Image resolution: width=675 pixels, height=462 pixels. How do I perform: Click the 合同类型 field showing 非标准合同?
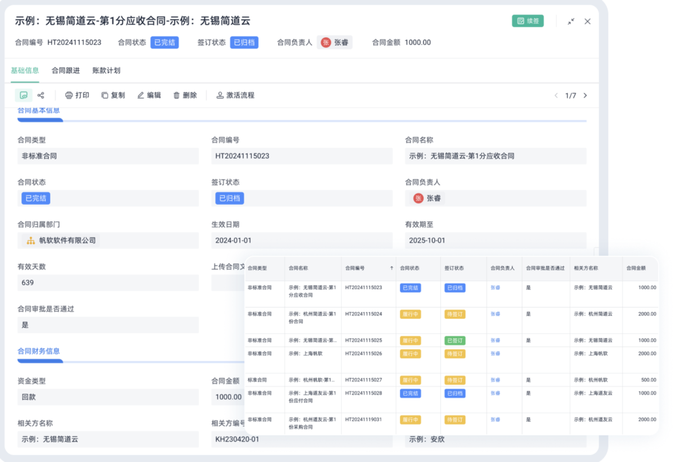point(108,156)
